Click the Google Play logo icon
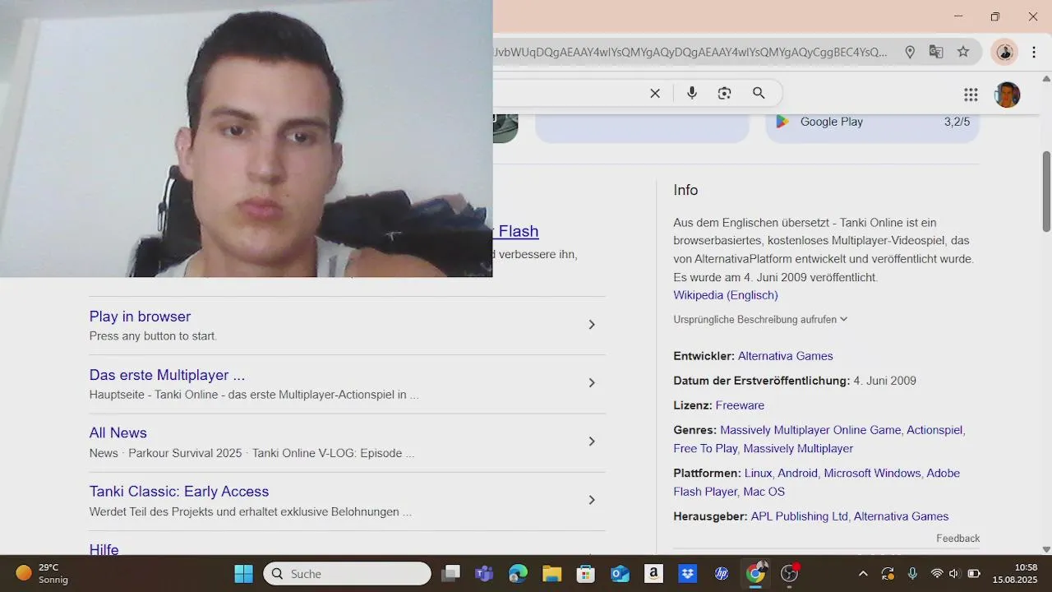This screenshot has height=592, width=1052. tap(782, 122)
